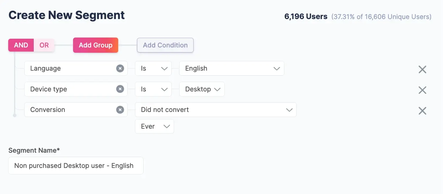
Task: Open the Desktop device value dropdown
Action: [x=202, y=89]
